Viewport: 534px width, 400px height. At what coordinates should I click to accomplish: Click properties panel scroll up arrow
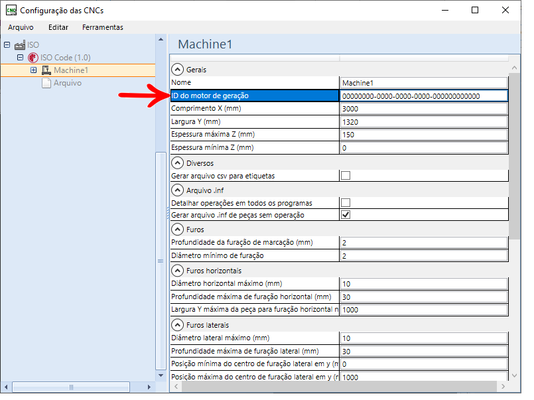[514, 68]
